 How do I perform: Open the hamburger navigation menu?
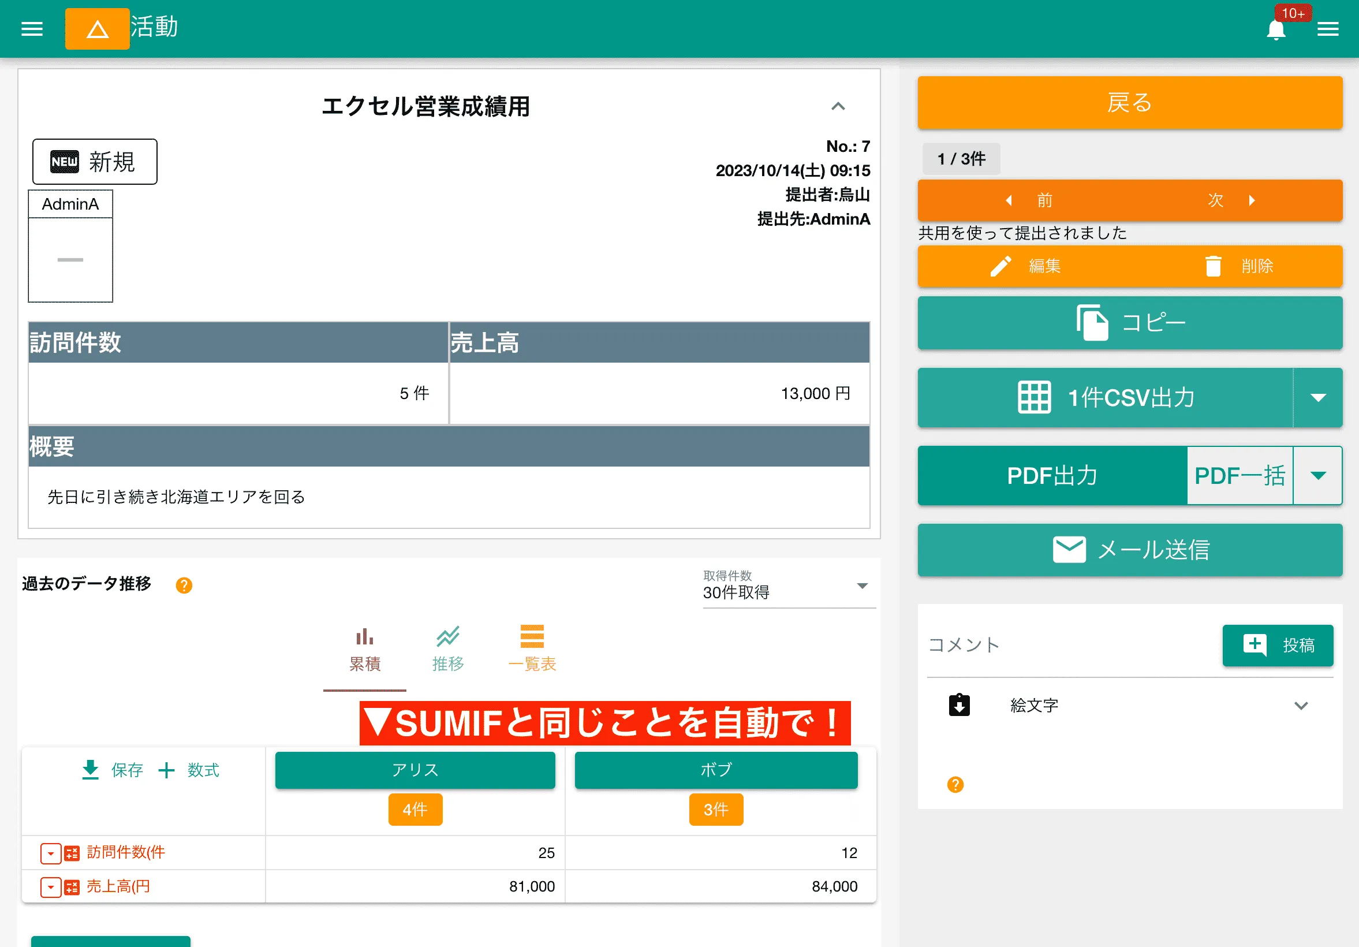[x=31, y=28]
